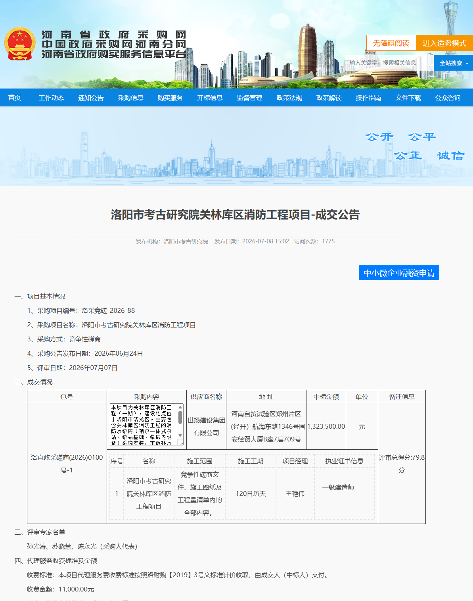Click bid amount 1,323,500.00 cell
Viewport: 473px width, 601px height.
[326, 426]
